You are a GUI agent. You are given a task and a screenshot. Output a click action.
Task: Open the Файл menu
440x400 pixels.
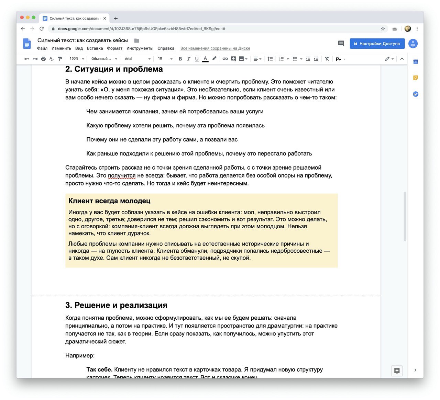pos(42,48)
